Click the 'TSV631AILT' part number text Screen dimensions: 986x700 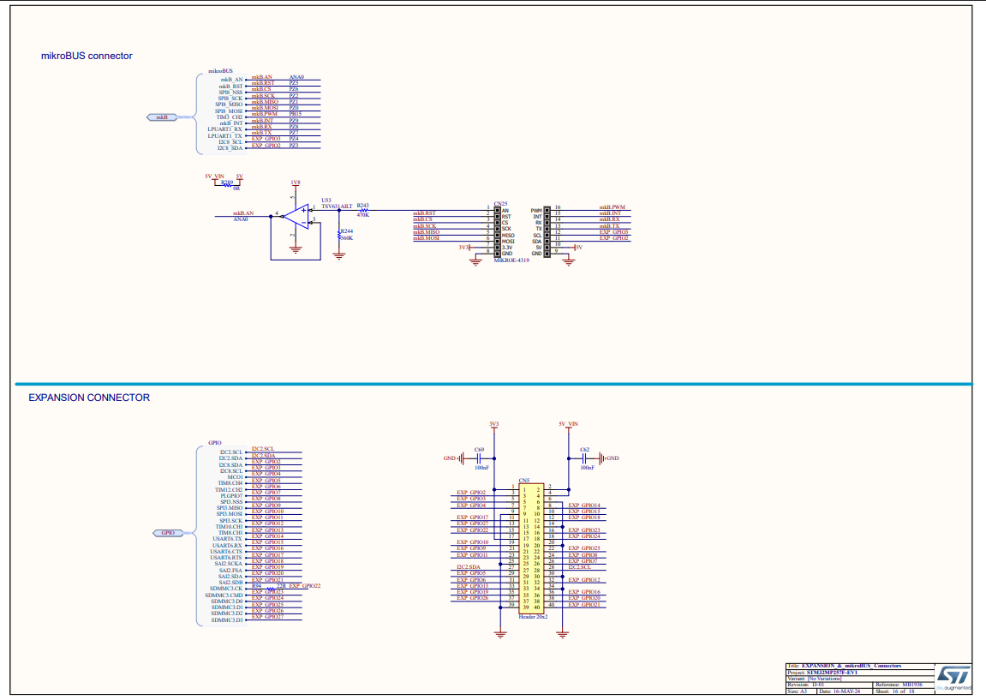(337, 206)
